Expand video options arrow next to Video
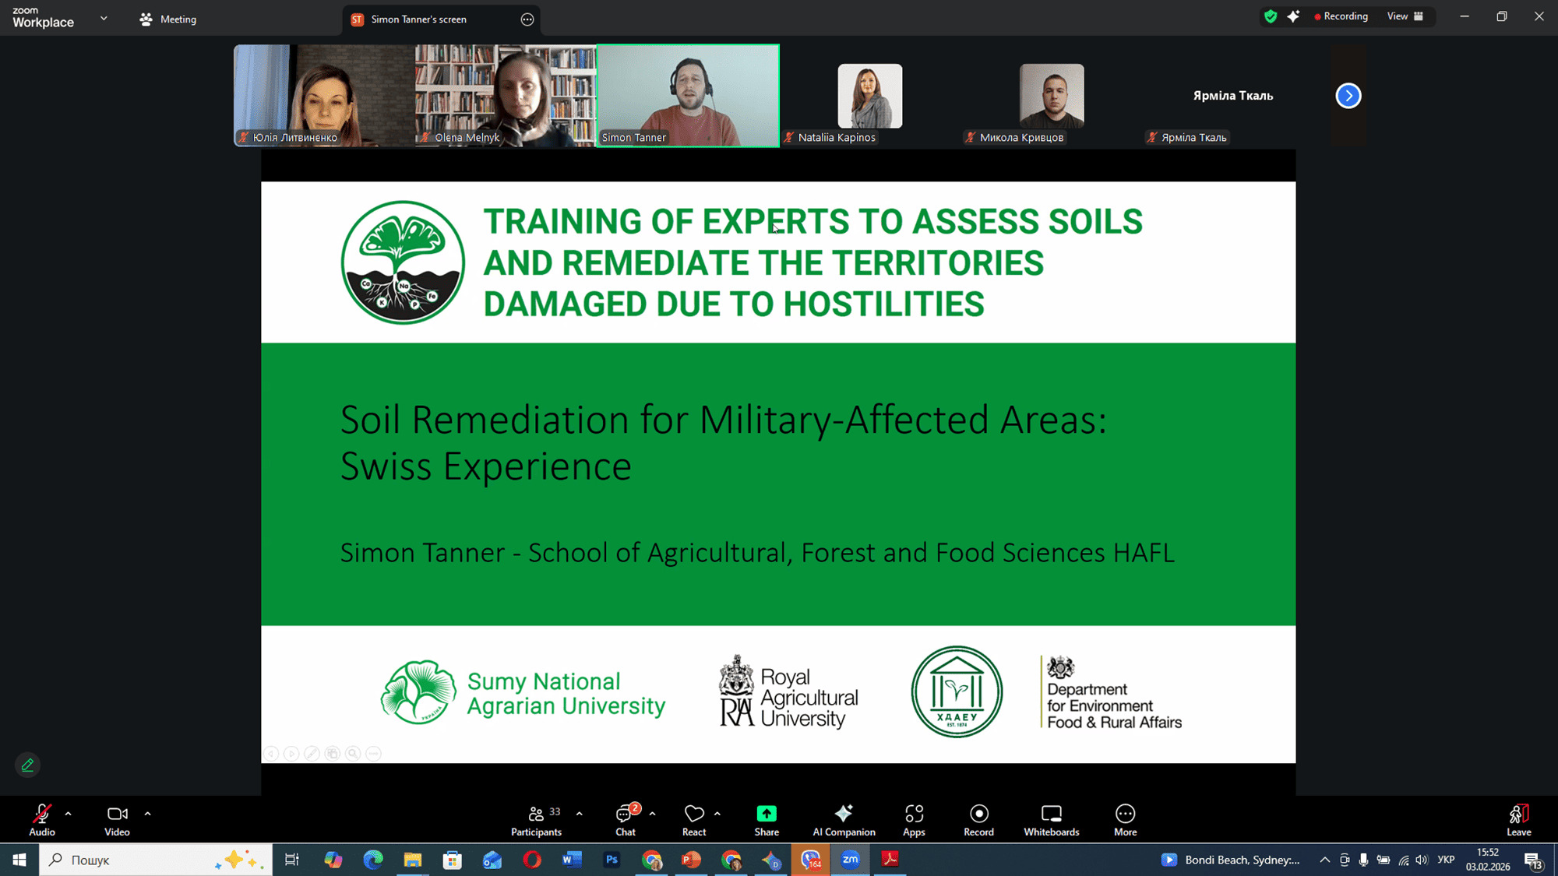Image resolution: width=1558 pixels, height=876 pixels. (147, 814)
